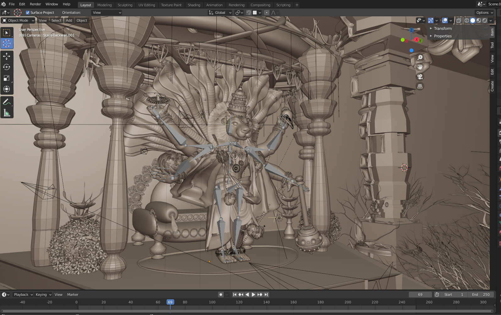Open the Playback dropdown in timeline
The image size is (501, 315).
(23, 295)
